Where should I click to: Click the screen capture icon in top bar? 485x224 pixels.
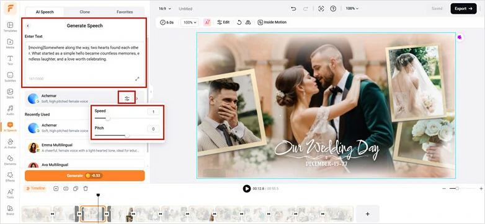321,9
